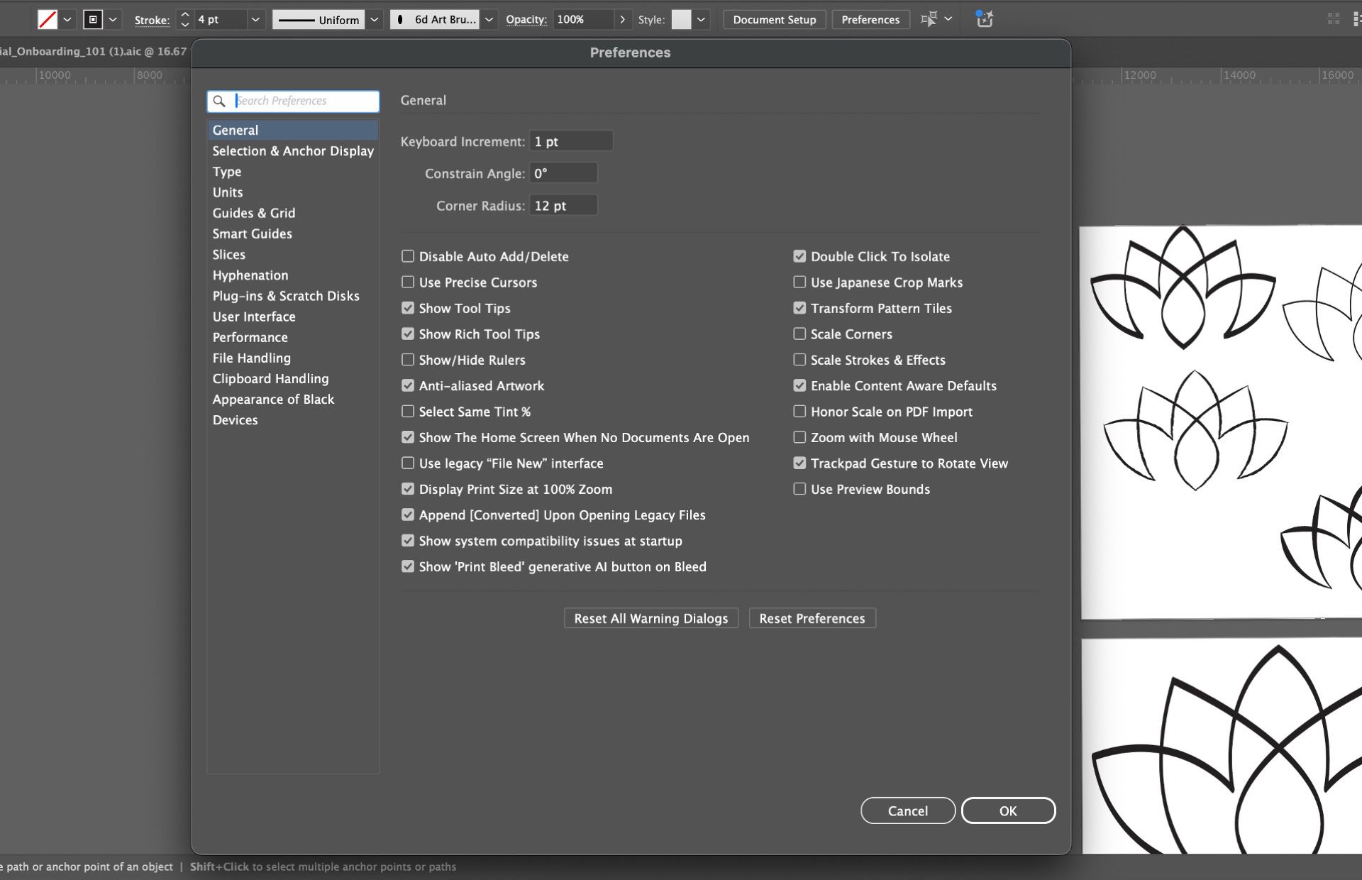Click the search magnifier in Preferences dialog
Viewport: 1362px width, 880px height.
(221, 101)
